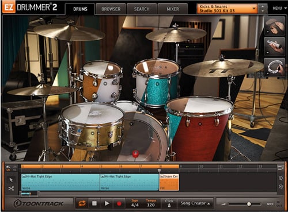This screenshot has height=212, width=288.
Task: Click the red kick drum beater
Action: 135,154
